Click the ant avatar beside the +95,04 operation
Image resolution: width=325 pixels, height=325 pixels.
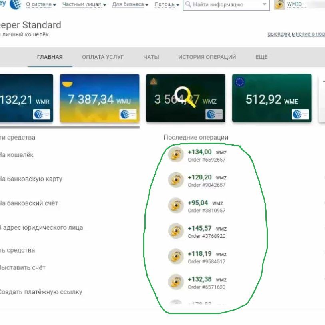tap(176, 205)
